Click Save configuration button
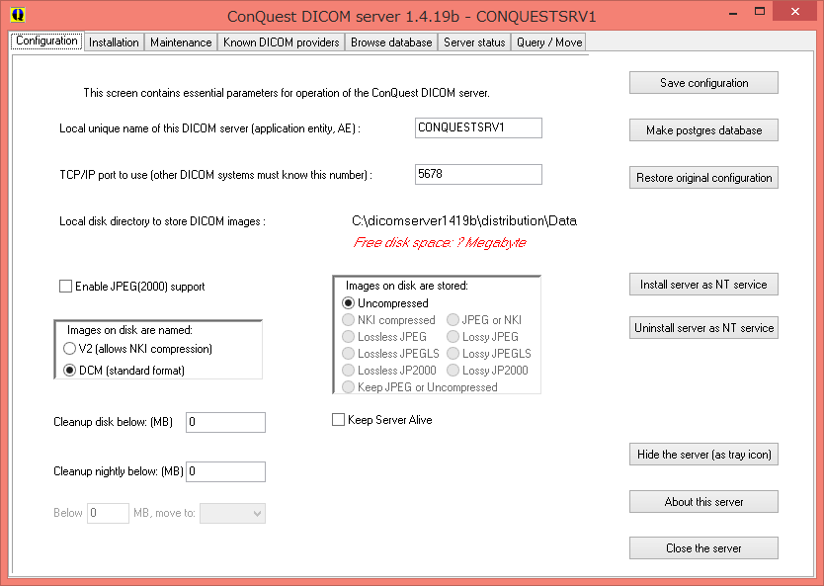824x586 pixels. click(x=703, y=83)
